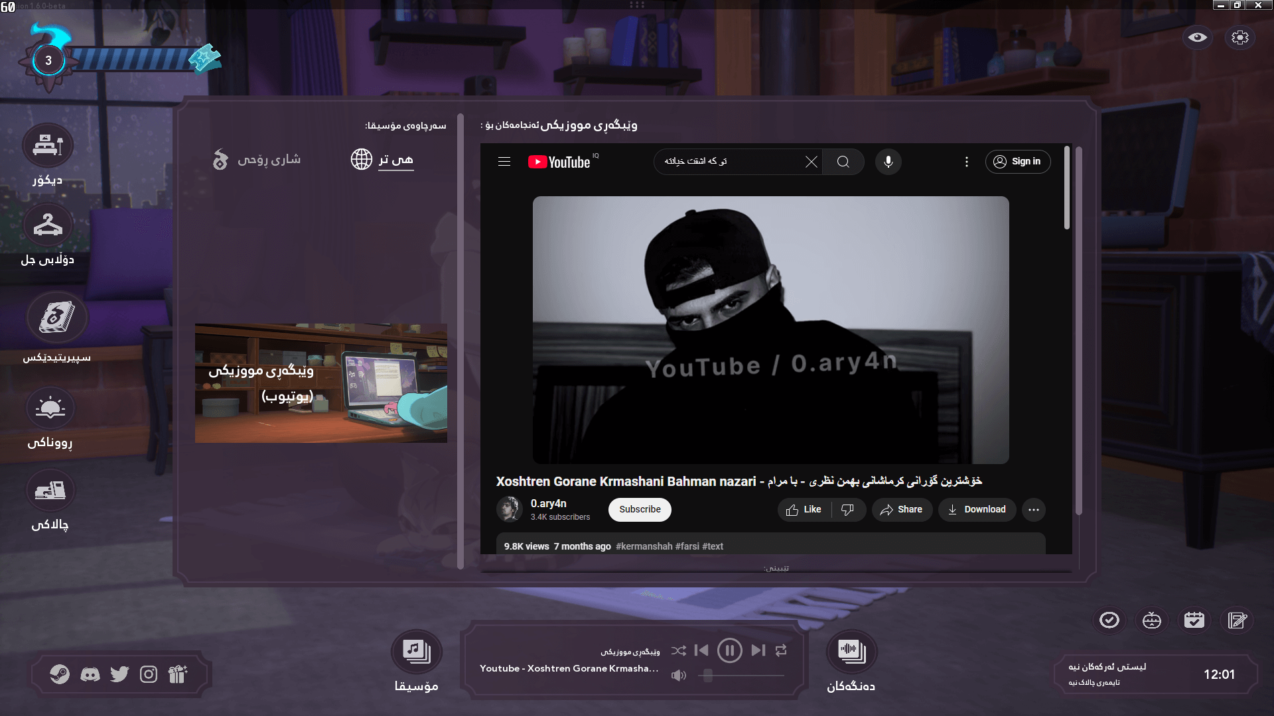The width and height of the screenshot is (1274, 716).
Task: Skip to next track
Action: (758, 650)
